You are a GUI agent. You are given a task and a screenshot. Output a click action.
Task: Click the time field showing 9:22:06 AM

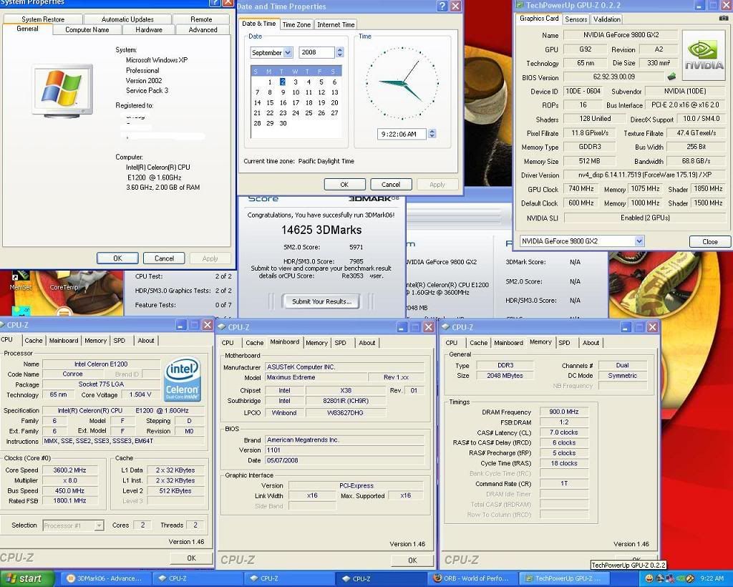(402, 134)
